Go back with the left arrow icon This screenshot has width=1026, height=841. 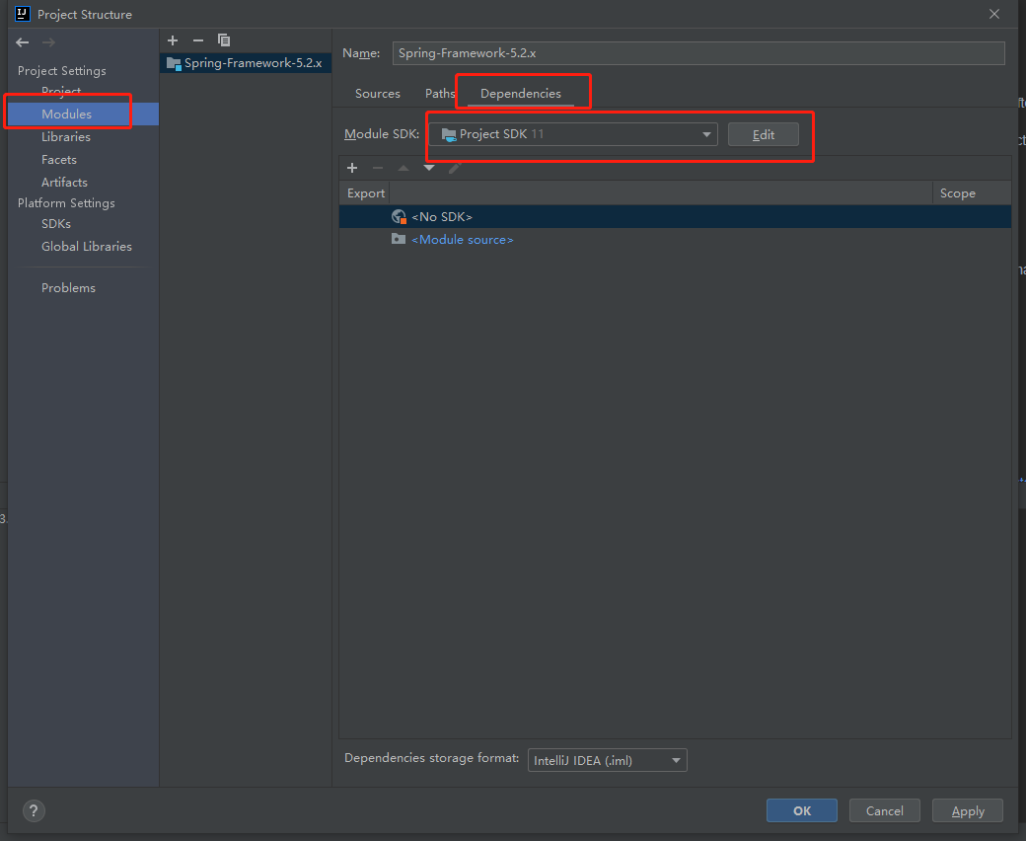(x=23, y=42)
